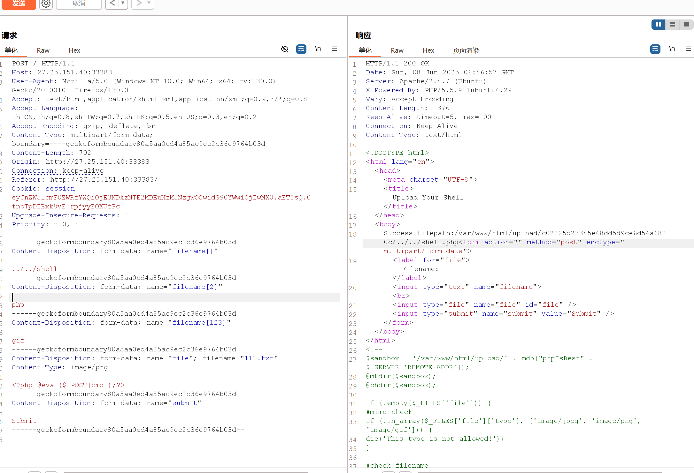Click the orange 发送 send button

(19, 4)
